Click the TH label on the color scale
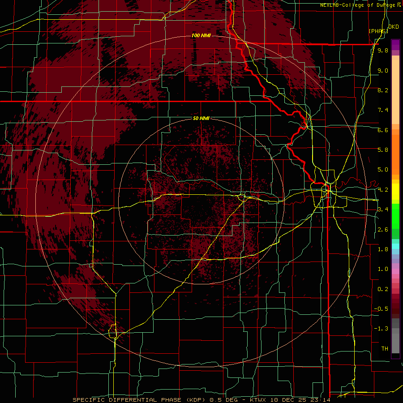The width and height of the screenshot is (403, 403). 385,349
